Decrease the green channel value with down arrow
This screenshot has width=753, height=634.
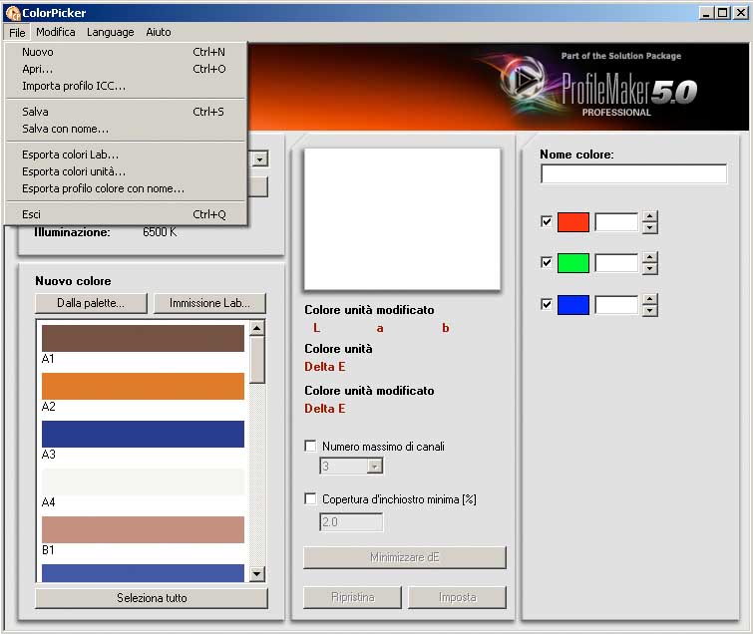click(649, 269)
